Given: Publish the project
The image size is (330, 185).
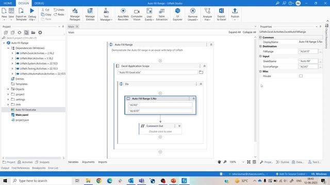Looking at the screenshot, I should click(235, 14).
